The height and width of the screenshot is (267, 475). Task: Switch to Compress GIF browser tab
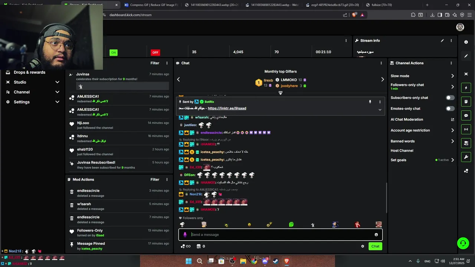(x=151, y=5)
